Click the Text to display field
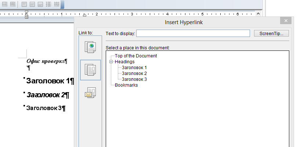Screen dimensions: 297x147 coord(193,34)
